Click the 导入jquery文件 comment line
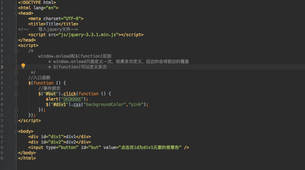The height and width of the screenshot is (170, 305). click(48, 29)
